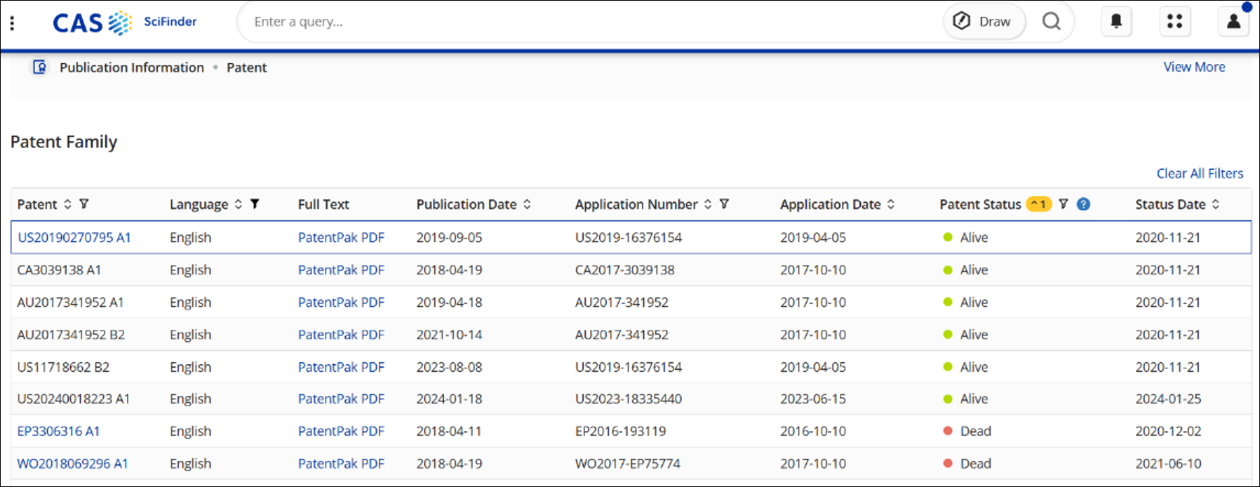Filter the Application Number column
Screen dimensions: 1260x487
724,204
